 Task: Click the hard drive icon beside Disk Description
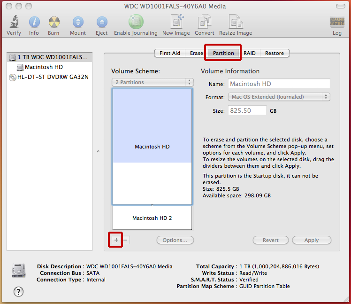pyautogui.click(x=19, y=271)
